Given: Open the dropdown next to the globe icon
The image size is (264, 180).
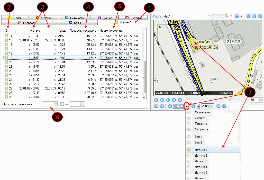Looking at the screenshot, I should (x=242, y=16).
